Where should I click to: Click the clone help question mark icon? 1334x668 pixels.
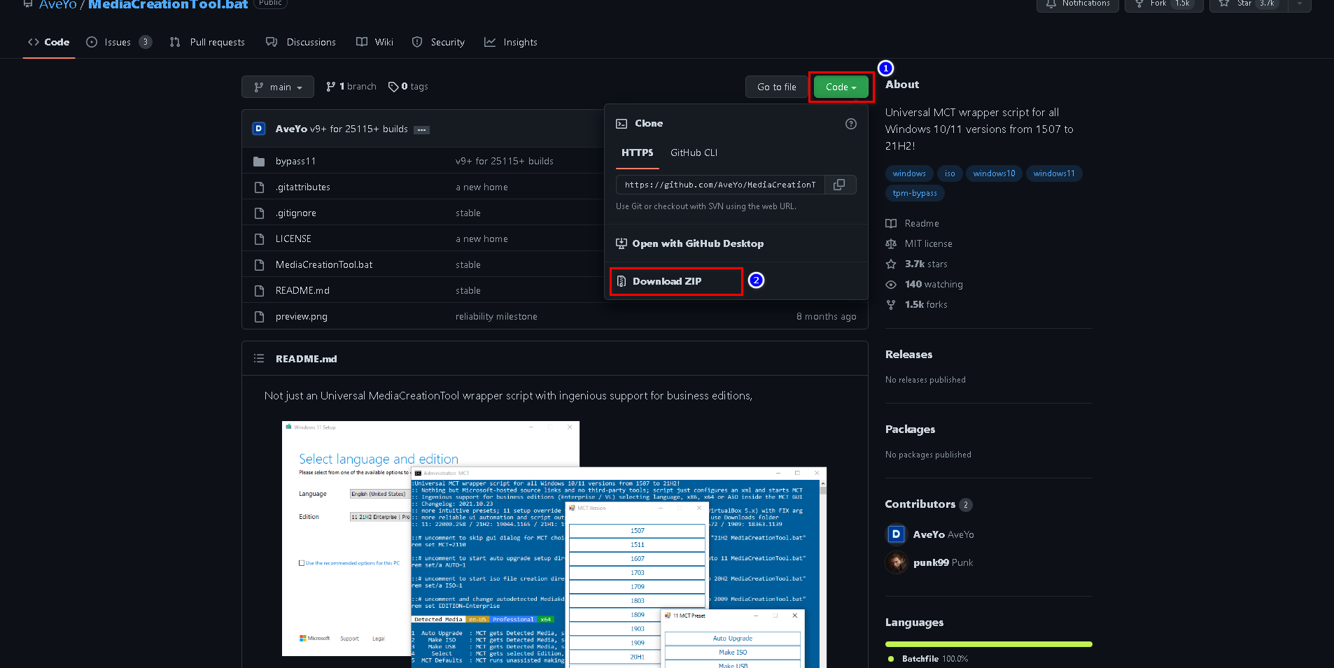pos(851,124)
